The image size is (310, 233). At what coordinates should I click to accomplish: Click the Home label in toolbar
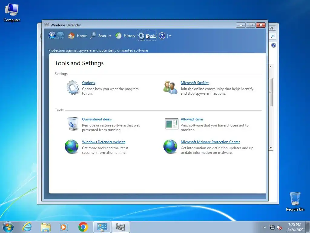coord(82,36)
